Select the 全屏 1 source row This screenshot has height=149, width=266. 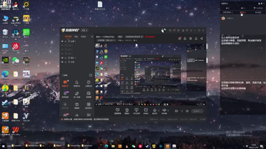pyautogui.click(x=77, y=41)
